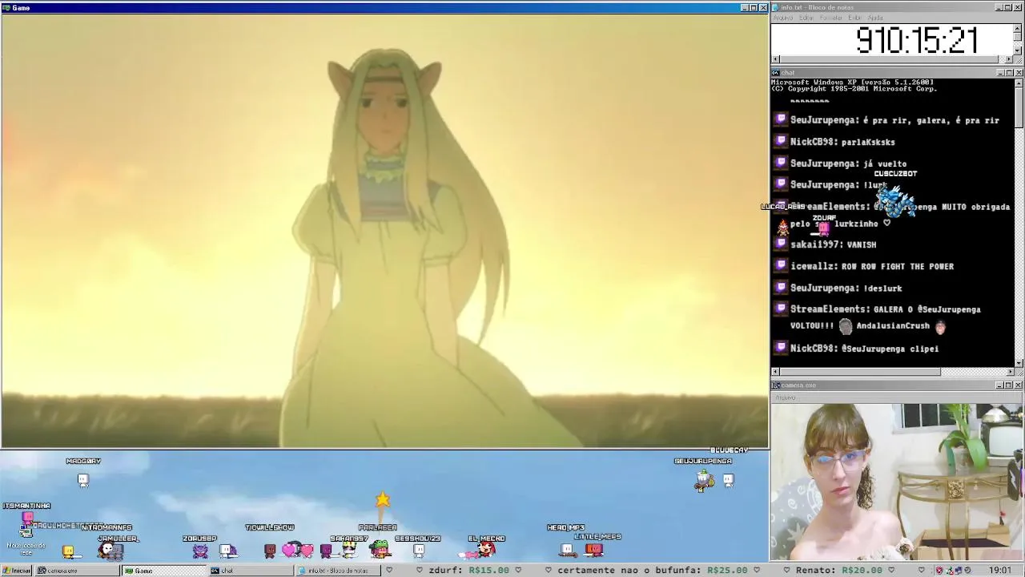Open the Iniciar start button

click(17, 571)
